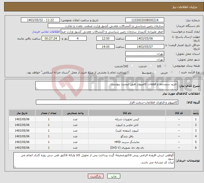
Task: Click the remaining days field showing 4
Action: point(78,38)
